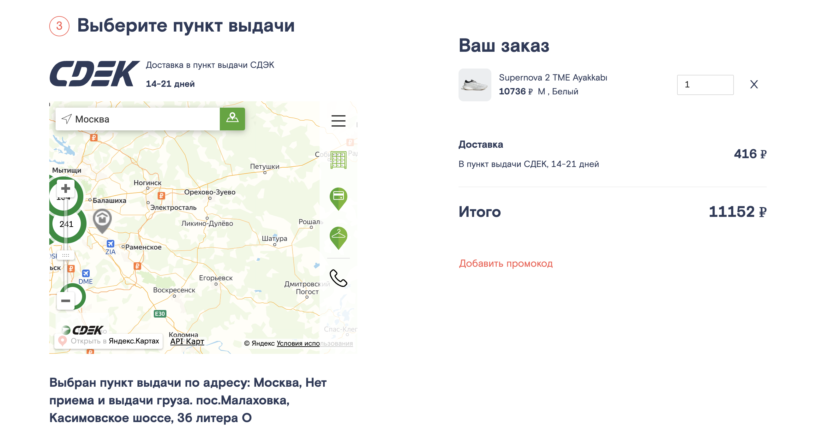Viewport: 816px width, 447px height.
Task: Click Добавить промокод link
Action: tap(506, 263)
